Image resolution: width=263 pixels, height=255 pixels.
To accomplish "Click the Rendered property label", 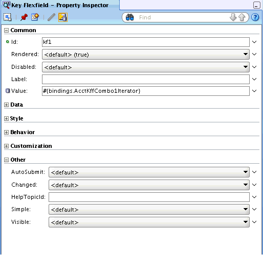I will click(x=25, y=54).
